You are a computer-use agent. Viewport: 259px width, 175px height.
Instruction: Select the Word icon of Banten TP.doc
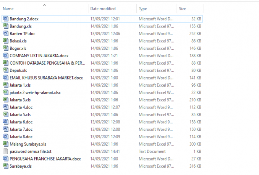5,33
